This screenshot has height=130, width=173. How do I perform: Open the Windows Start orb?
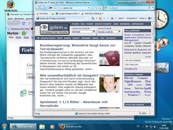tap(4, 127)
